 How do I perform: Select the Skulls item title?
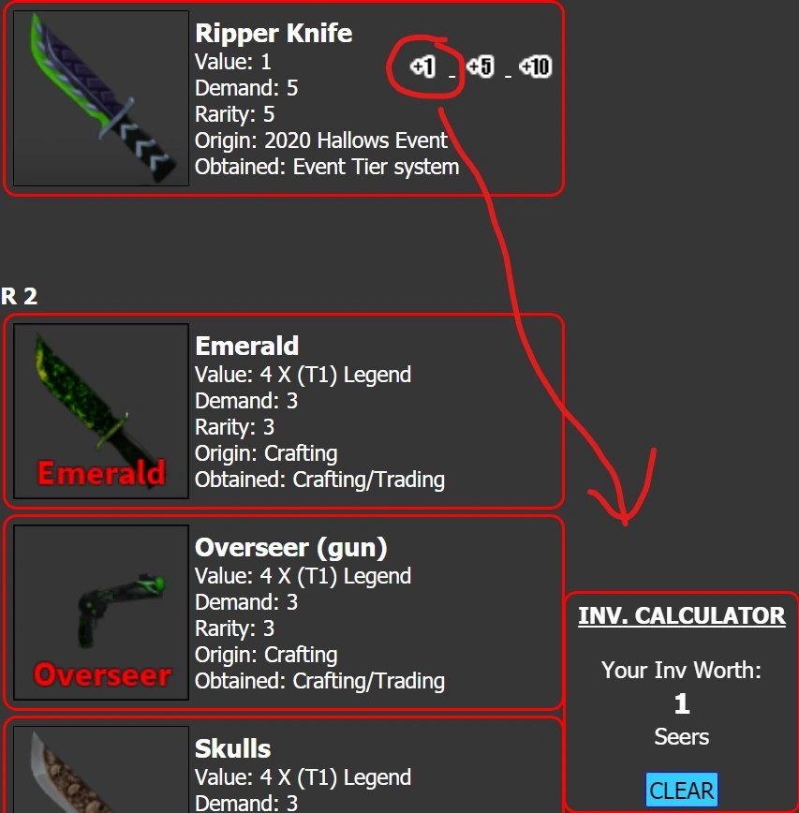pyautogui.click(x=233, y=748)
